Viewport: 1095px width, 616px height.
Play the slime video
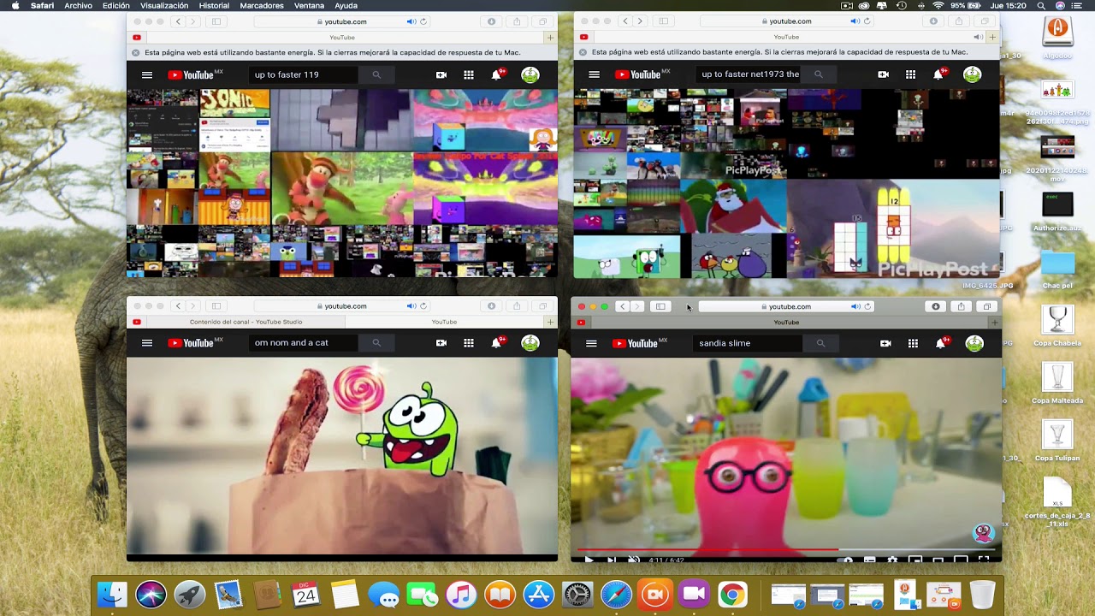pos(589,560)
